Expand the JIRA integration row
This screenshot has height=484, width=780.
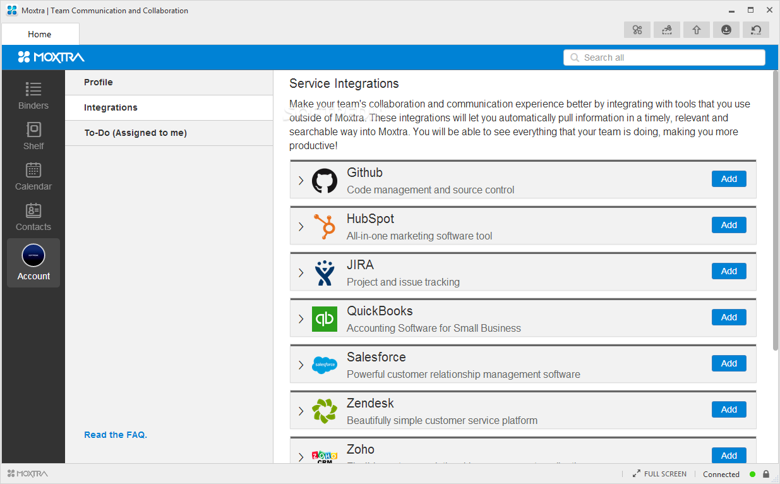(x=301, y=273)
